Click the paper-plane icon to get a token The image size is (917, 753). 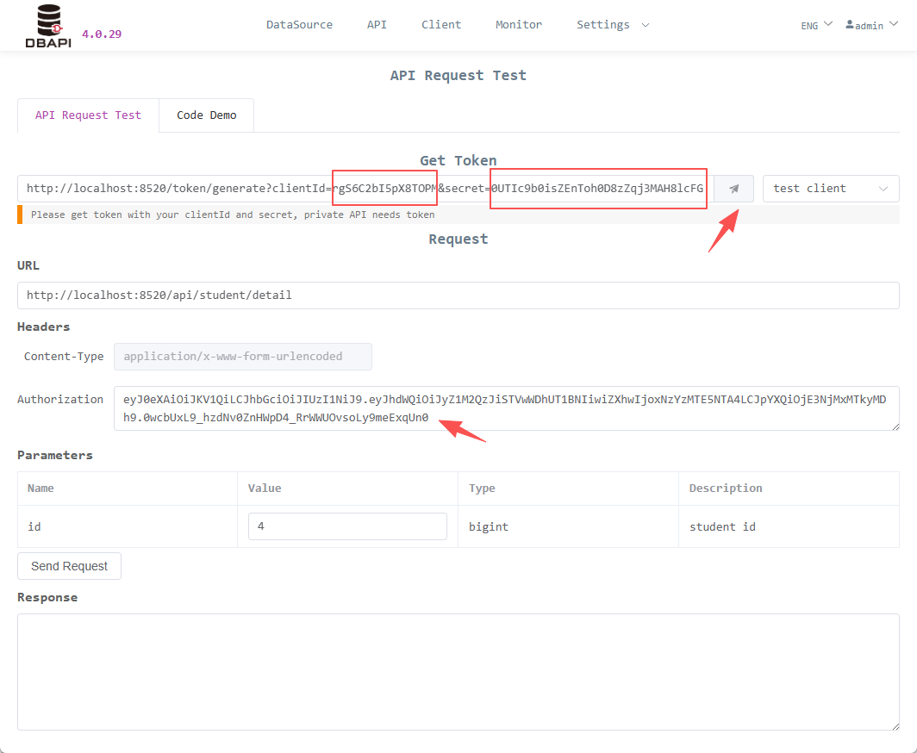click(x=733, y=188)
